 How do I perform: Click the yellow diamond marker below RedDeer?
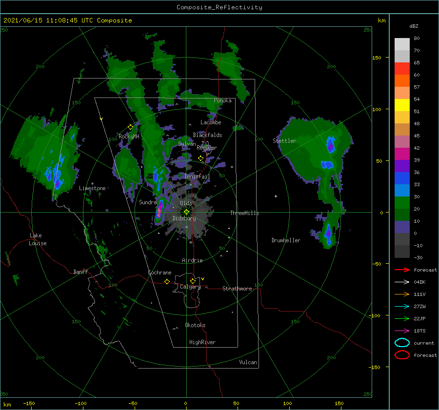(x=200, y=158)
